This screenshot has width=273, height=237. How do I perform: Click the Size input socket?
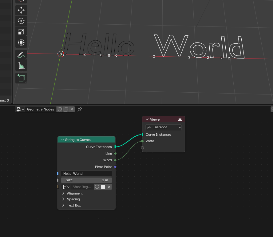tap(58, 180)
